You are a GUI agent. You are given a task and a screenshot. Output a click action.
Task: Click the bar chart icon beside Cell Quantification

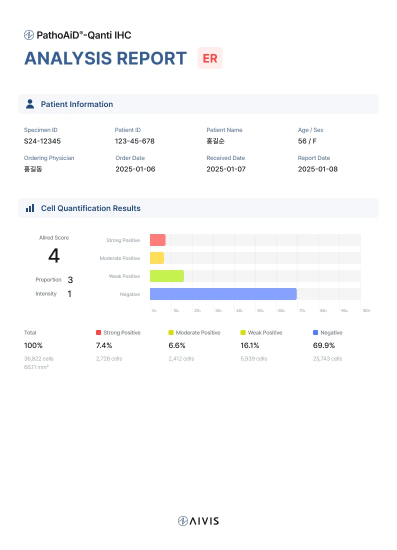(x=30, y=208)
